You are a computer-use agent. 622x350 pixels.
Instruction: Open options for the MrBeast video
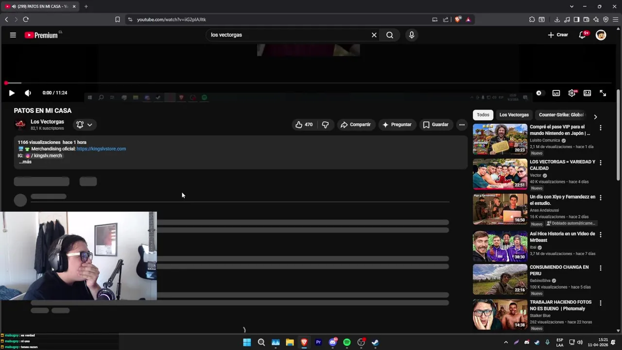tap(601, 235)
